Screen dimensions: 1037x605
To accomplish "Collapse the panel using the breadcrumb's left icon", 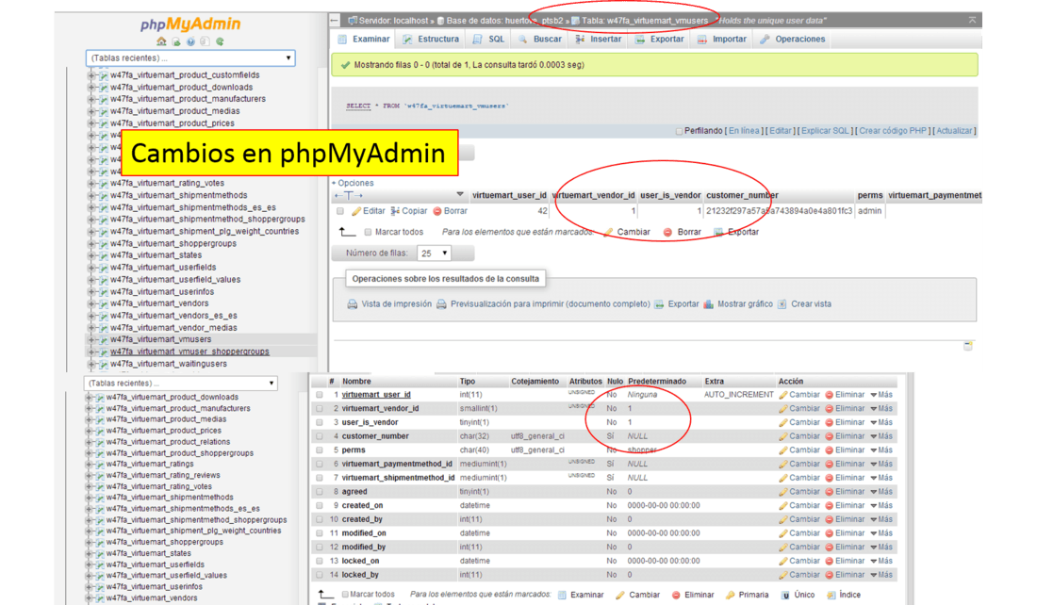I will 335,21.
